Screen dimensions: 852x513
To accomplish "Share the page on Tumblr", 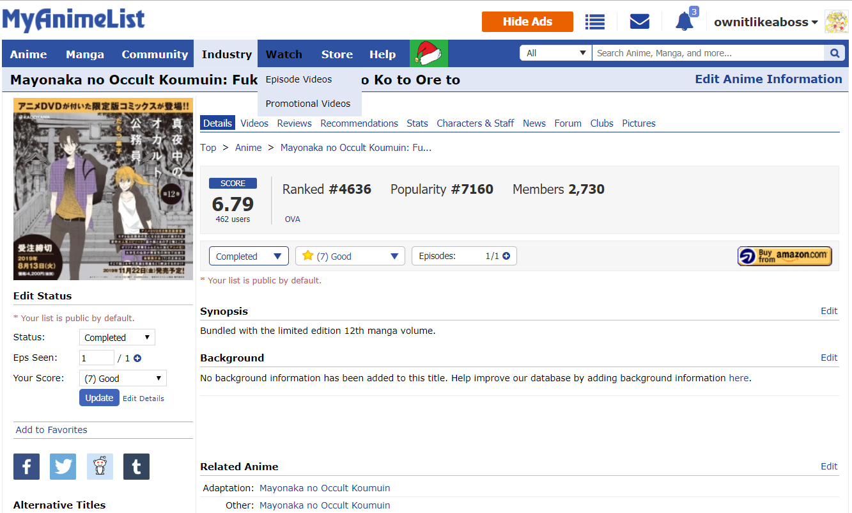I will coord(136,467).
